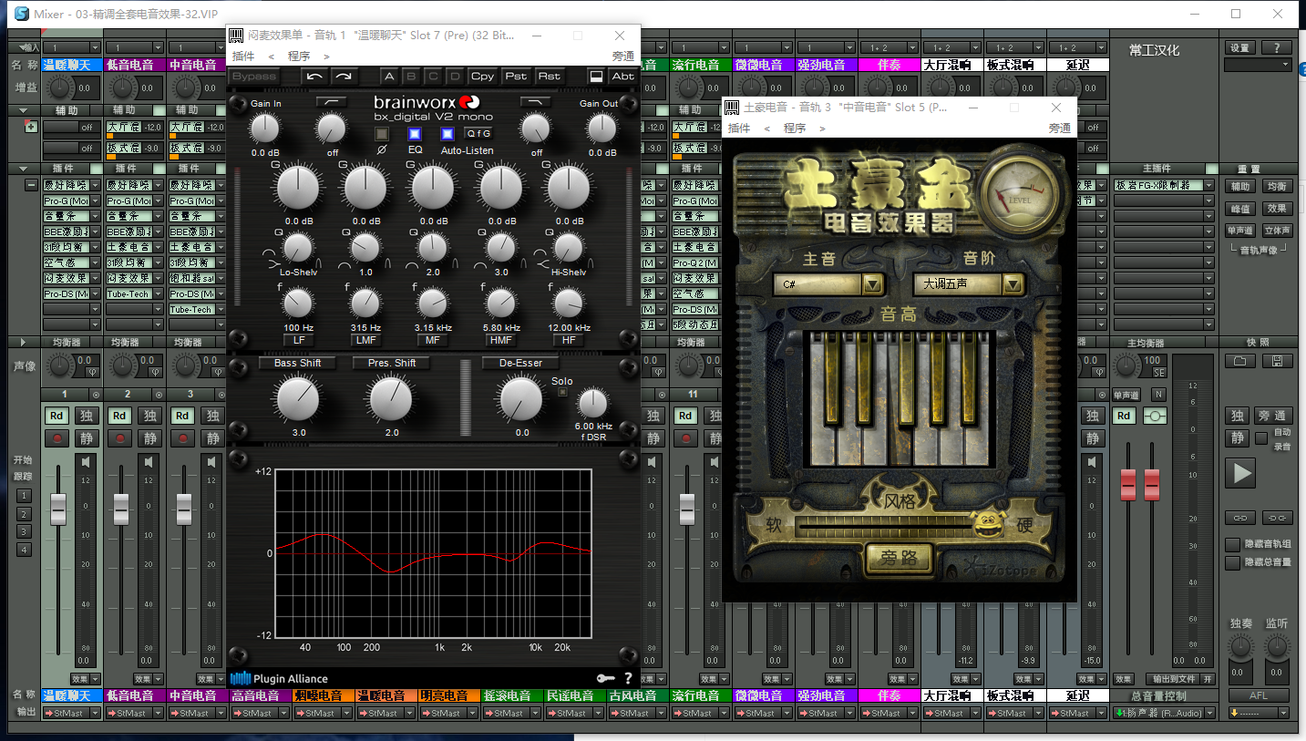Click the redo arrow in bx_digital toolbar
The height and width of the screenshot is (741, 1306).
[343, 77]
